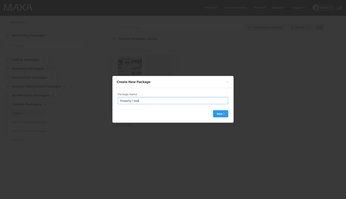346x199 pixels.
Task: Click the Marketing Packages heading
Action: pyautogui.click(x=28, y=35)
